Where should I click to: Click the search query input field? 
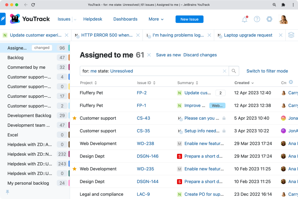tap(152, 71)
